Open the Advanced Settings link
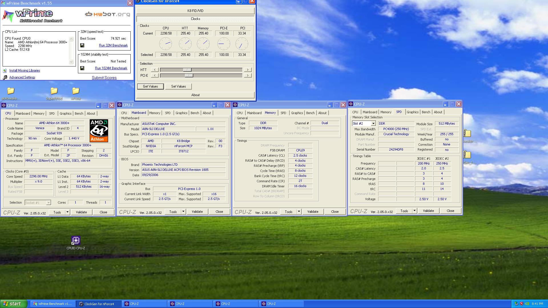This screenshot has height=308, width=548. coord(22,77)
